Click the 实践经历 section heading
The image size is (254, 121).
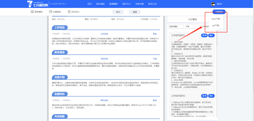(x=60, y=94)
